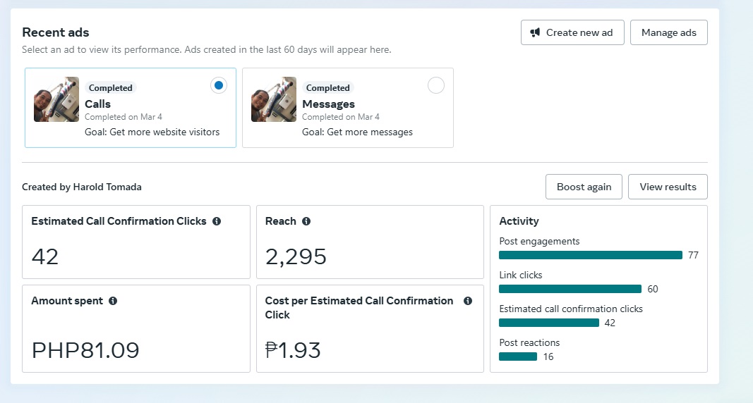
Task: Click info icon next to Reach
Action: click(x=306, y=221)
